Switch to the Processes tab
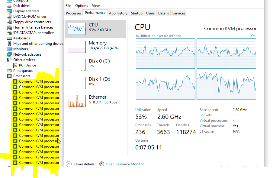 (x=74, y=13)
